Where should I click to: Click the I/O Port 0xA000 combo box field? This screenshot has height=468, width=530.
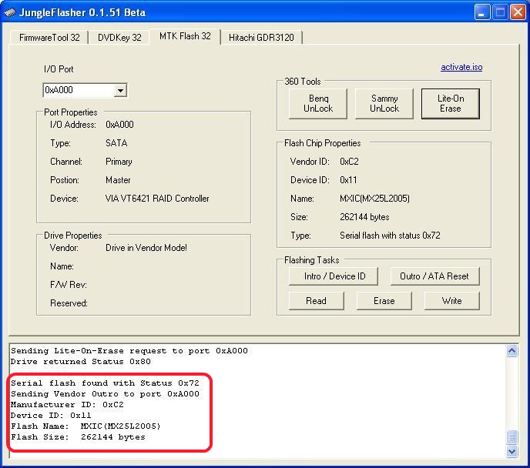(x=85, y=90)
